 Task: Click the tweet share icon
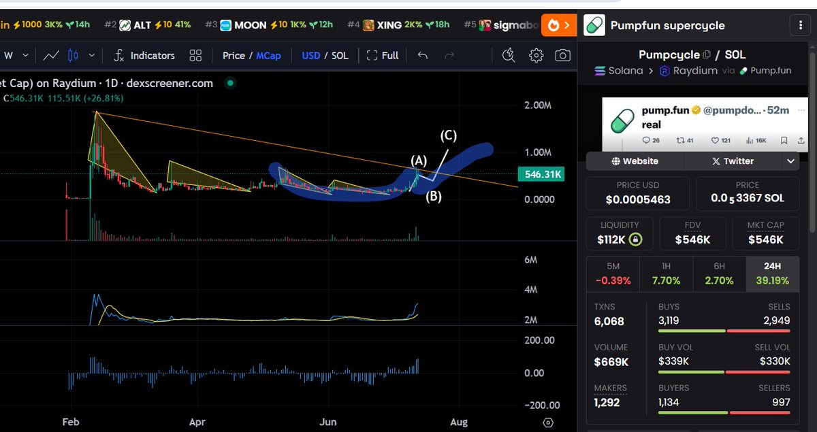tap(802, 141)
